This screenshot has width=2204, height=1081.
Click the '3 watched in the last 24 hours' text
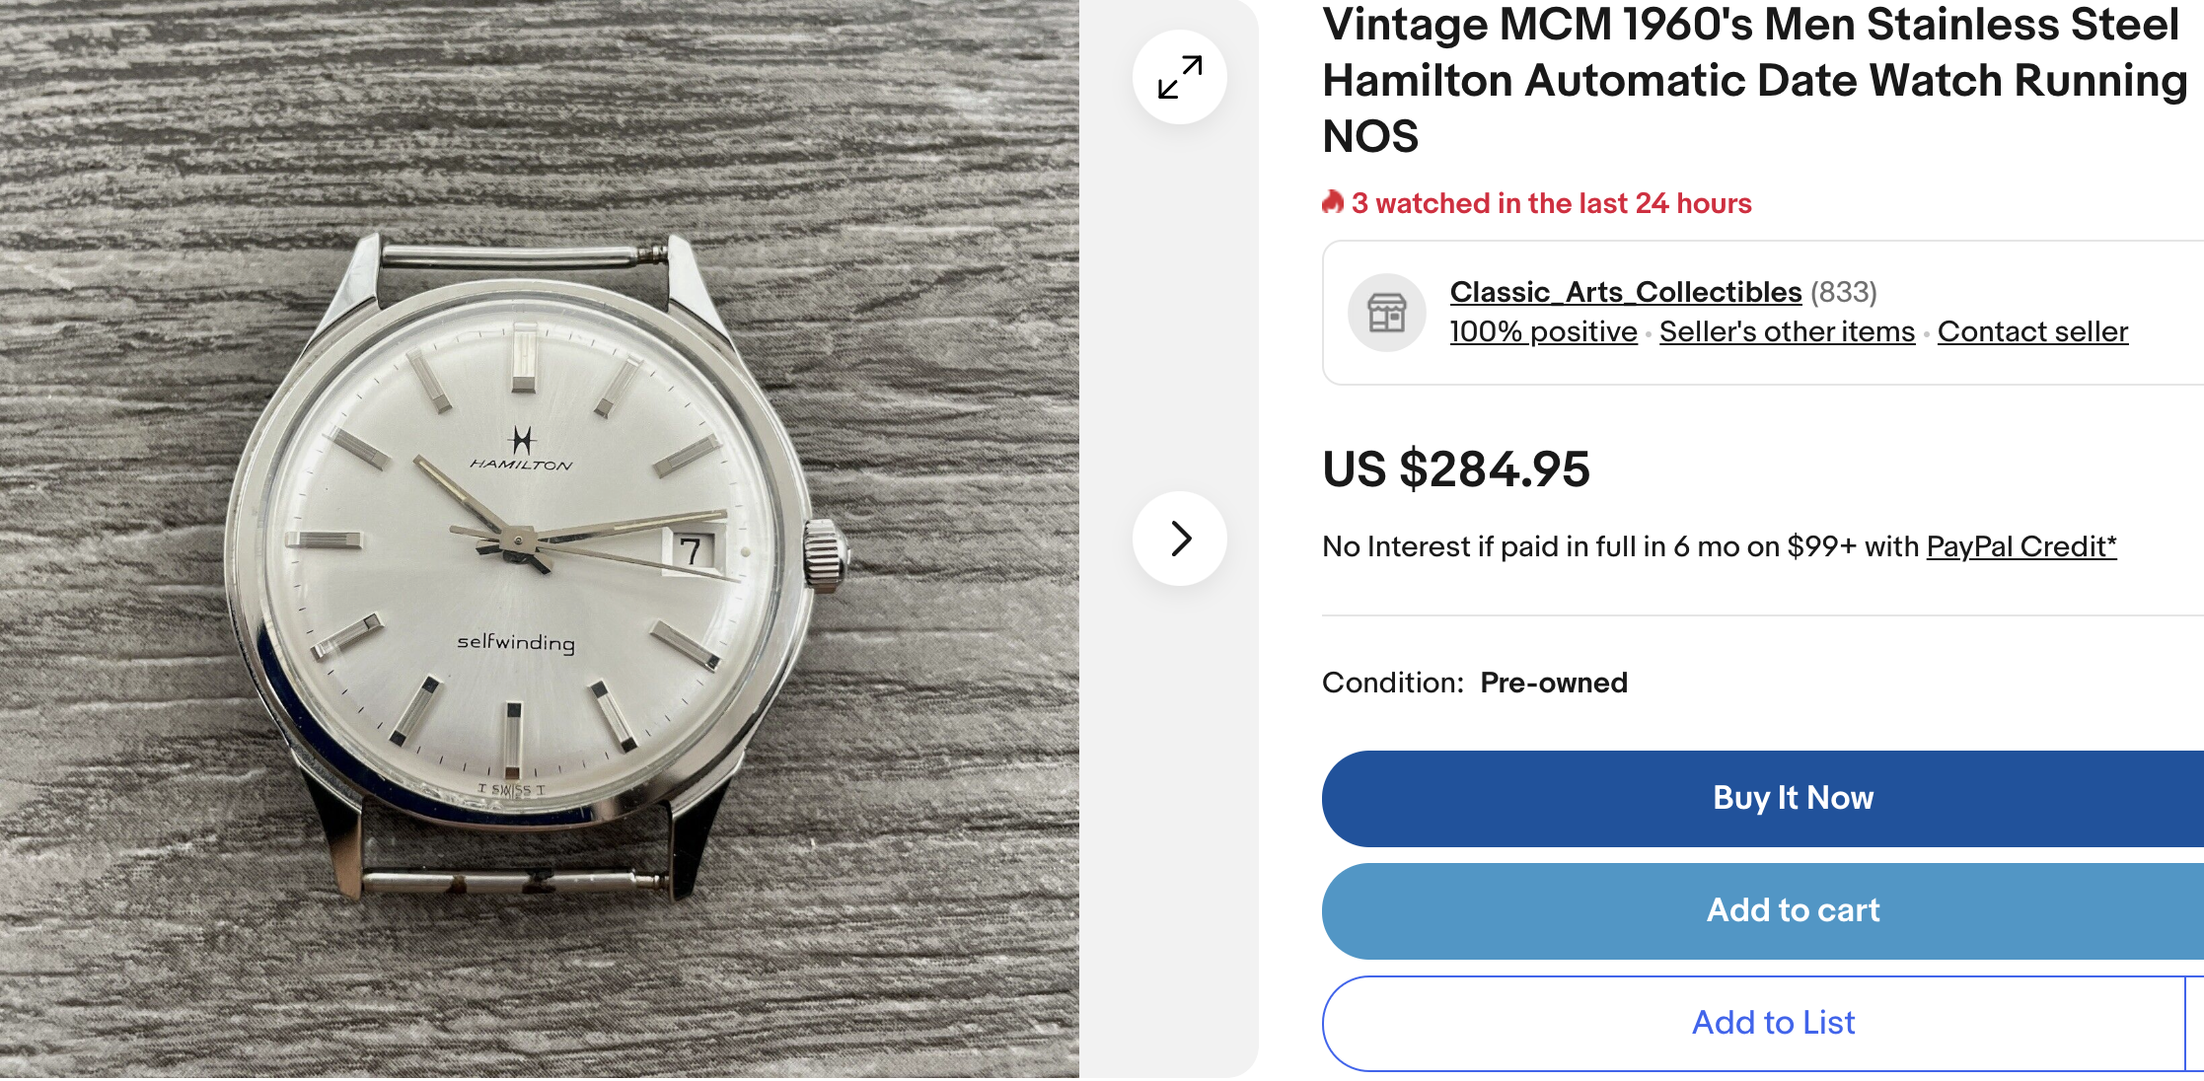[1551, 203]
